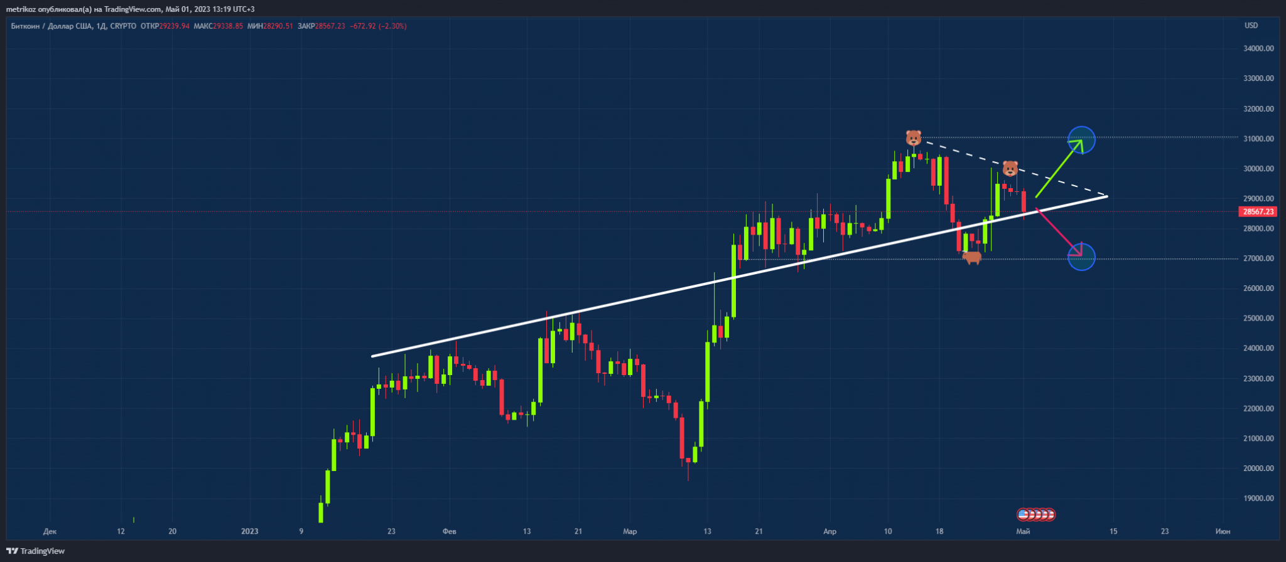The width and height of the screenshot is (1286, 562).
Task: Click the Июн date label on time axis
Action: point(1223,531)
